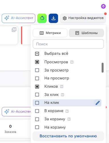Image resolution: width=109 pixels, height=143 pixels.
Task: Toggle the Выбрать всё checkbox
Action: (37, 54)
